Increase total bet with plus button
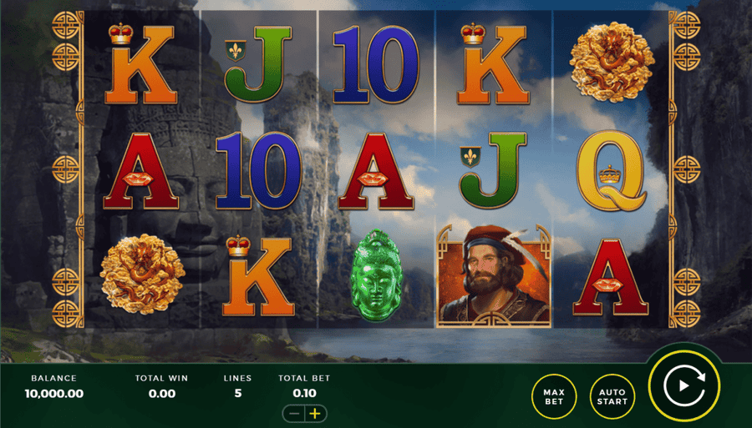This screenshot has height=428, width=752. 316,414
